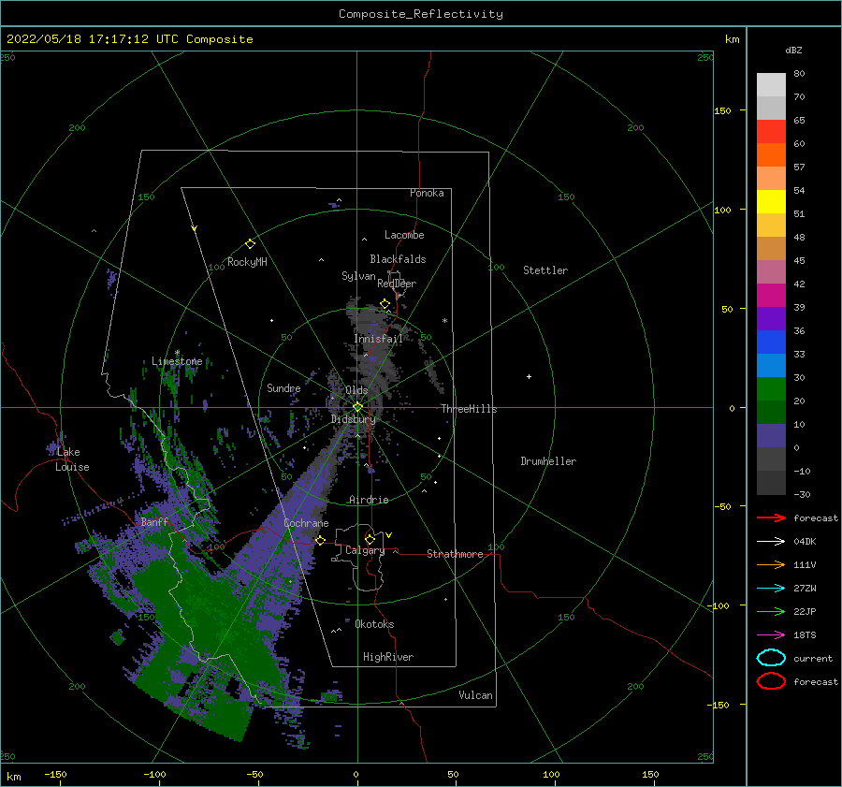Click the Composite_Reflectivity title
Image resolution: width=842 pixels, height=787 pixels.
coord(421,14)
